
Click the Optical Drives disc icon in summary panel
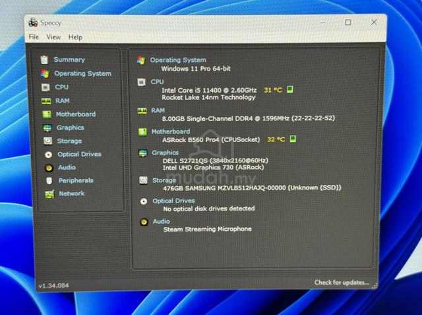pyautogui.click(x=144, y=201)
